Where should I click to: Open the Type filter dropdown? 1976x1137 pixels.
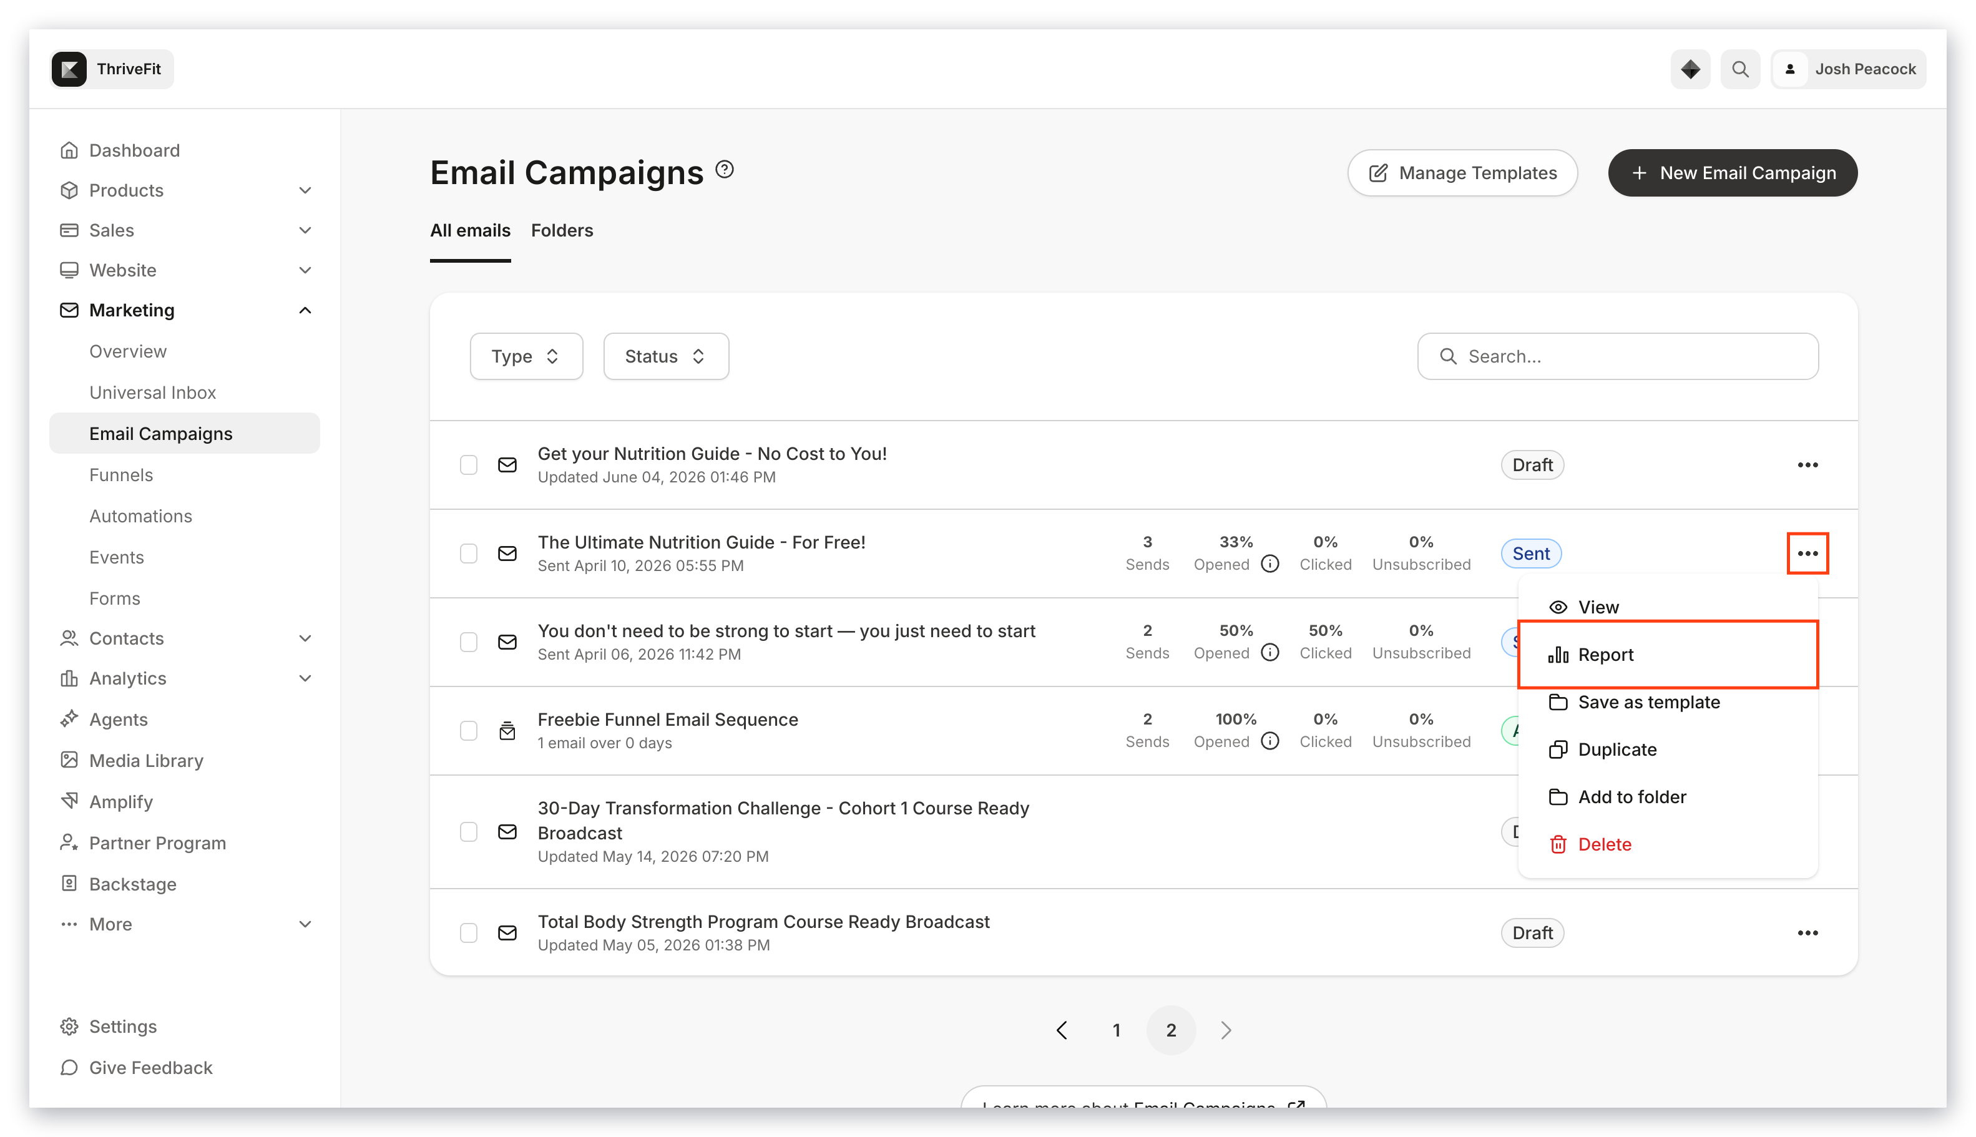click(x=526, y=356)
